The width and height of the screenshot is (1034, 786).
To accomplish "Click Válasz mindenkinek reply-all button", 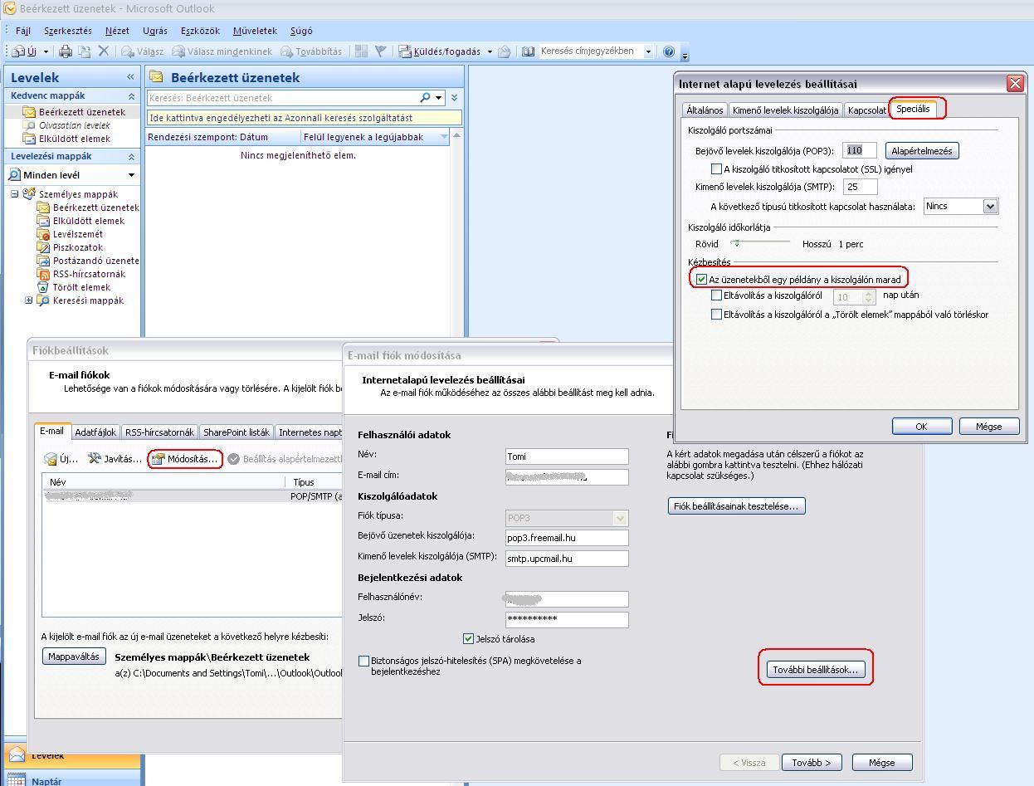I will (222, 51).
